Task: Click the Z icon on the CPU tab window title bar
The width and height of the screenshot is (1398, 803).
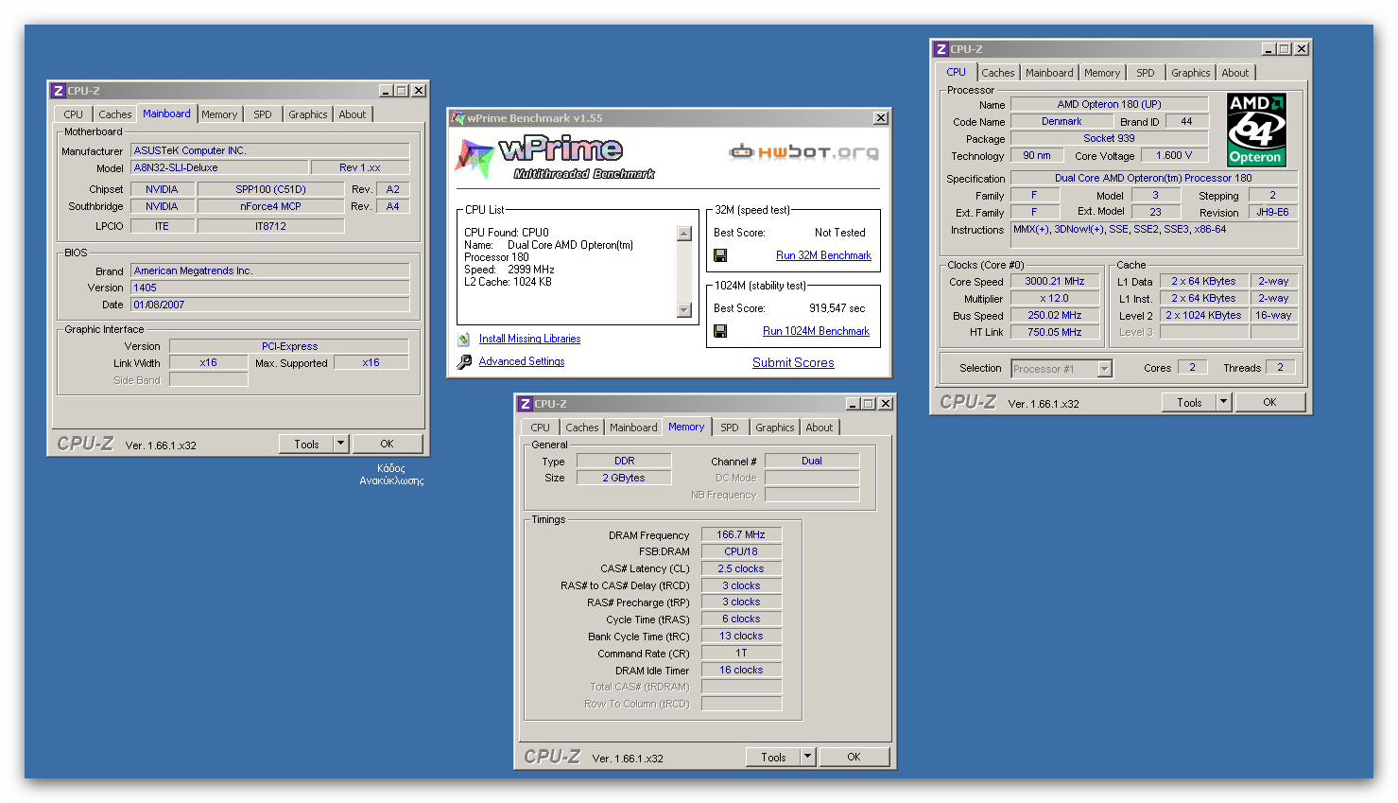Action: tap(941, 49)
